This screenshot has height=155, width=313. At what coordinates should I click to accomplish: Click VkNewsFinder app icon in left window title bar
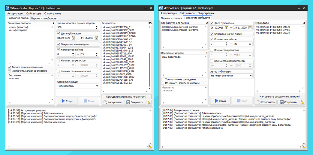click(8, 8)
